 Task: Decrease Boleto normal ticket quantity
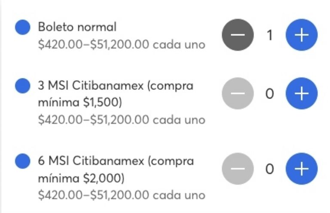point(238,36)
